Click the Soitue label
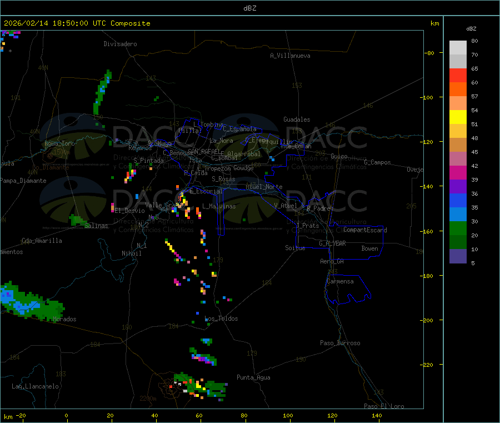 tap(295, 248)
